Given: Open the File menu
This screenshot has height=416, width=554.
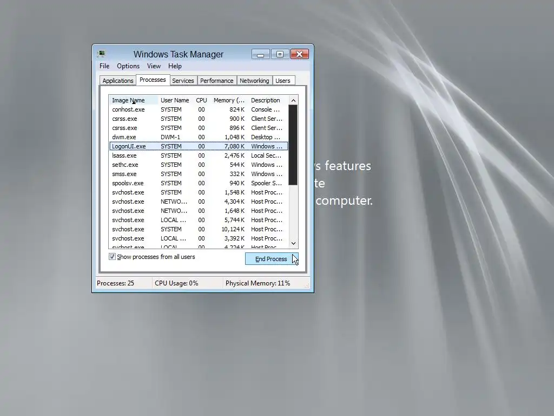Looking at the screenshot, I should (x=104, y=66).
